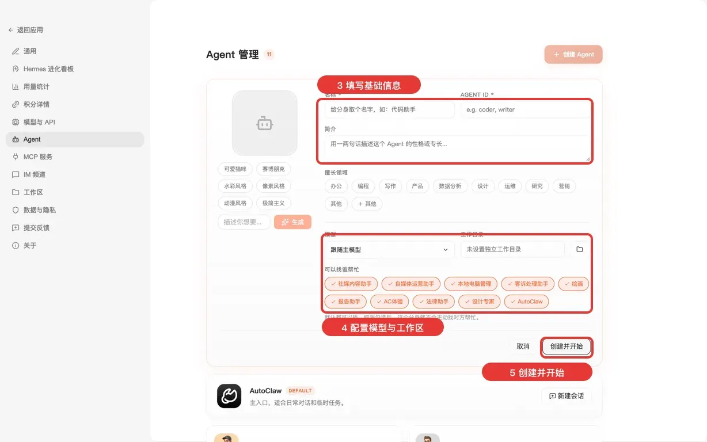707x442 pixels.
Task: Focus the 描述你想要 avatar prompt field
Action: [244, 222]
